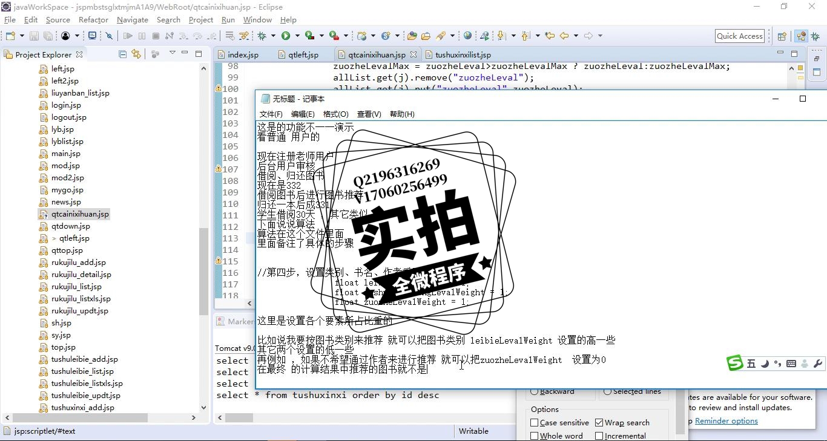Click the Open Web Browser globe icon
827x441 pixels.
[467, 36]
